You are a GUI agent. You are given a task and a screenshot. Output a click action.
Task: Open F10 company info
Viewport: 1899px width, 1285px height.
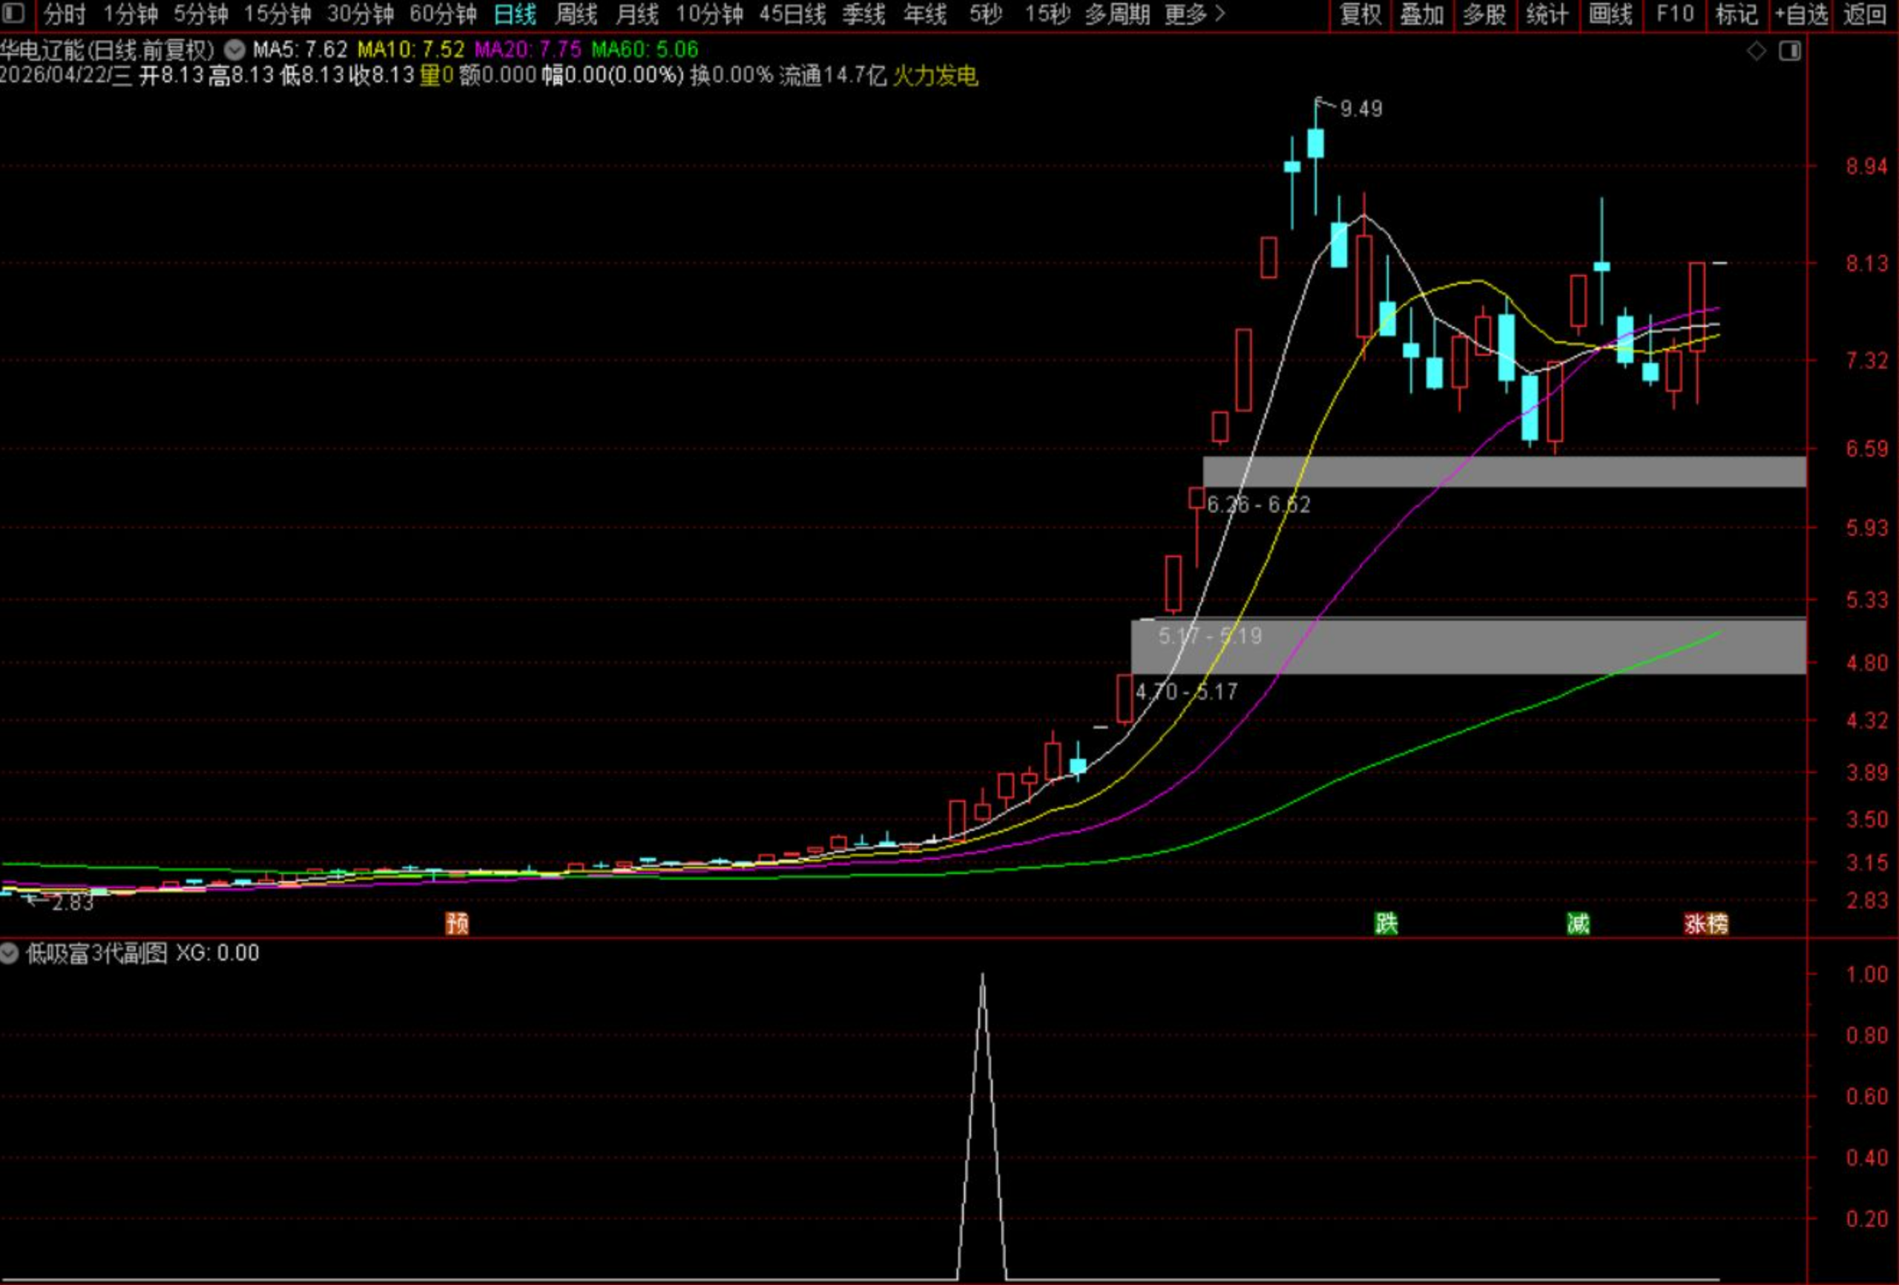click(1674, 14)
